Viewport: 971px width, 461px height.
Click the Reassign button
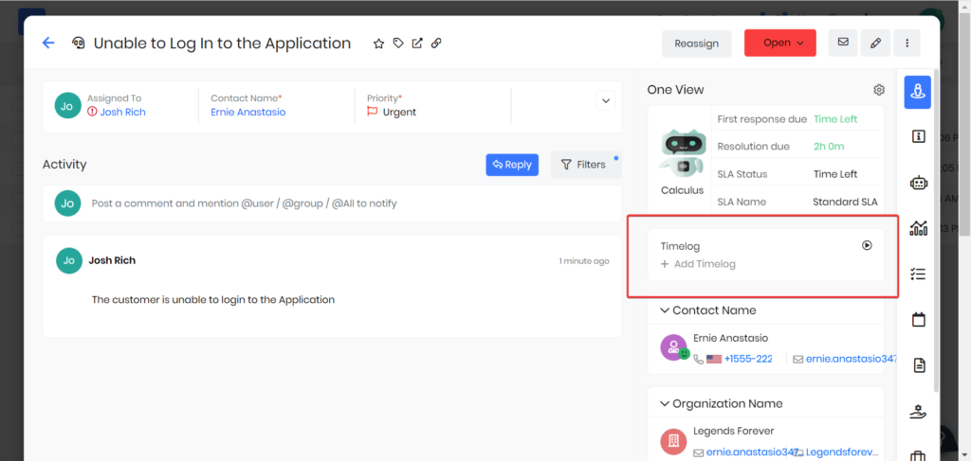tap(696, 43)
